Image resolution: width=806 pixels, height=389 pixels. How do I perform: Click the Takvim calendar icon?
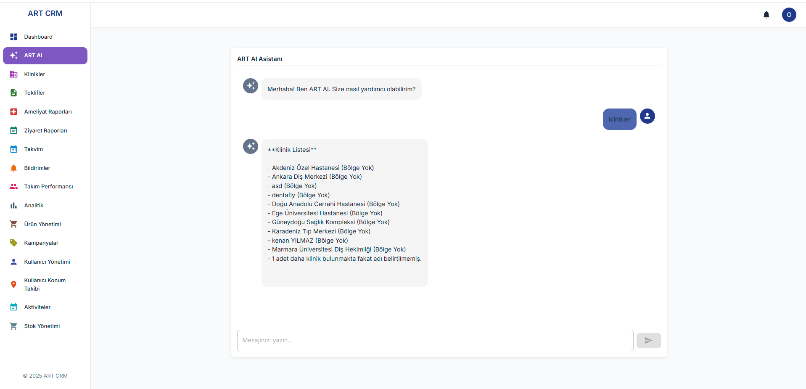pos(14,149)
